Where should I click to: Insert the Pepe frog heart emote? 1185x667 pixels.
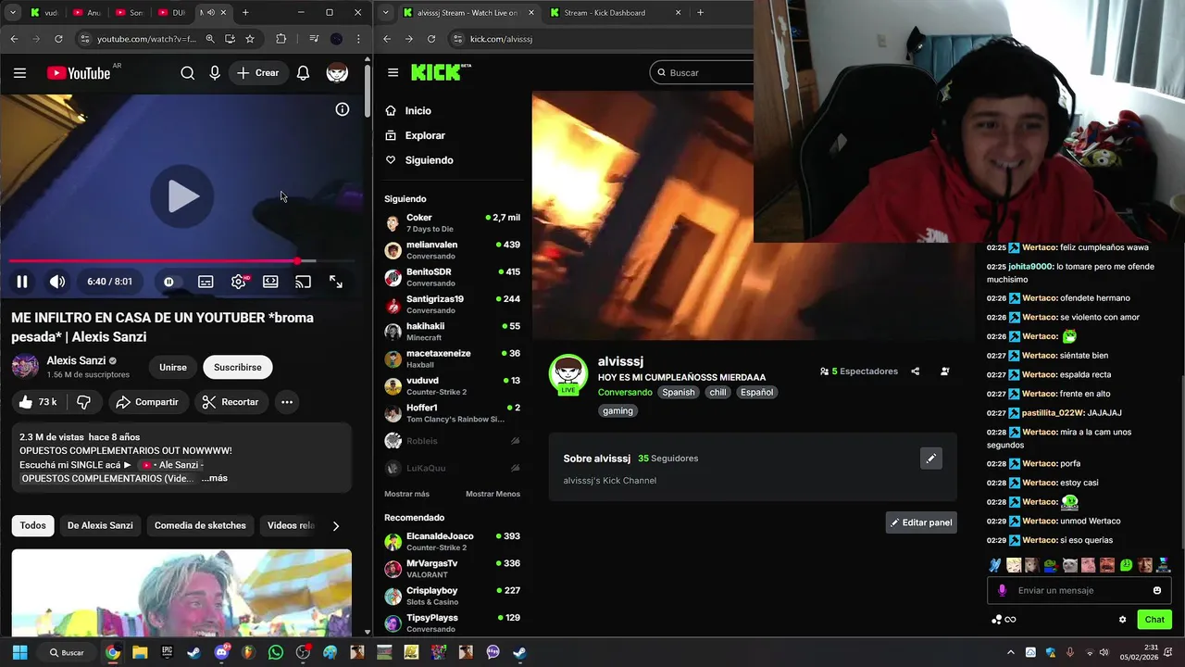[1051, 565]
